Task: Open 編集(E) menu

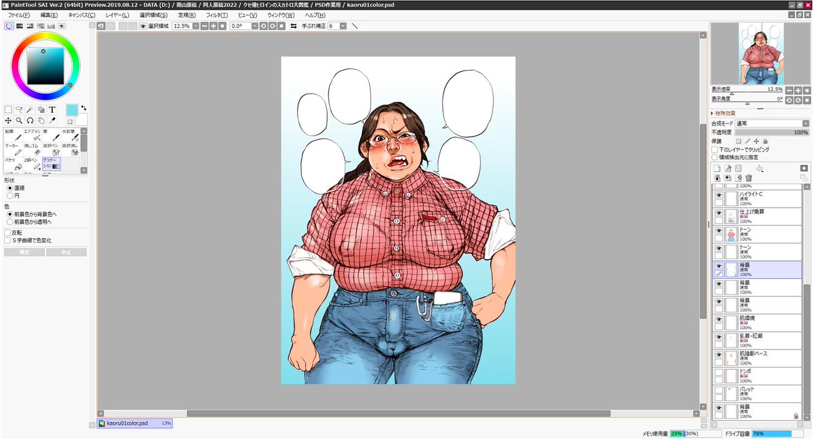Action: click(50, 15)
